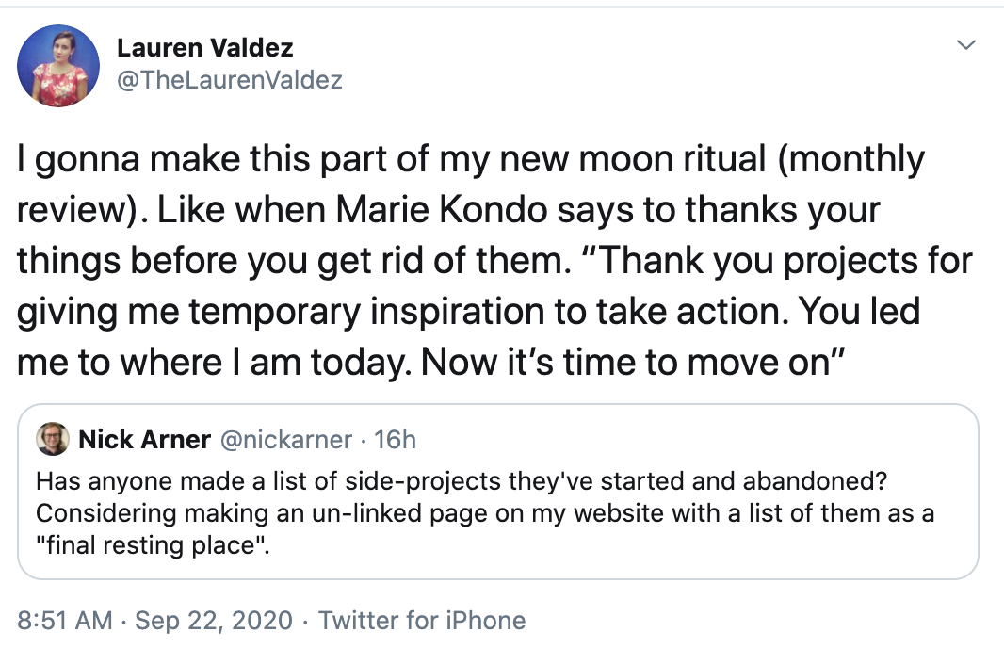Open Nick Arner's name in quoted tweet

[144, 440]
